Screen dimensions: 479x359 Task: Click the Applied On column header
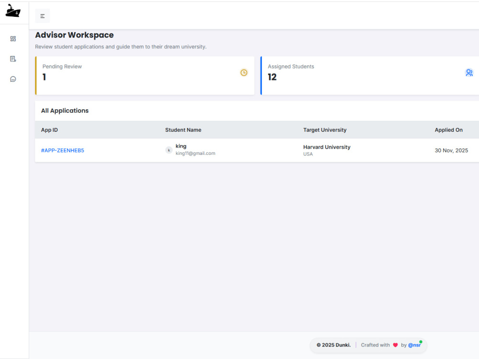tap(448, 130)
